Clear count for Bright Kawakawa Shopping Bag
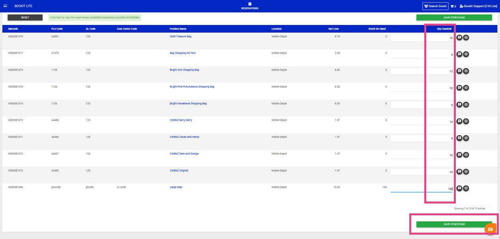This screenshot has height=239, width=500. point(466,105)
